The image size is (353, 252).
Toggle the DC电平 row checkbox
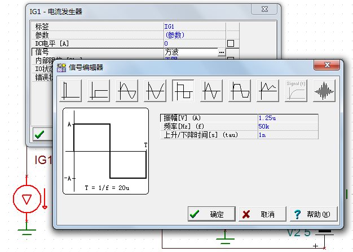(231, 43)
